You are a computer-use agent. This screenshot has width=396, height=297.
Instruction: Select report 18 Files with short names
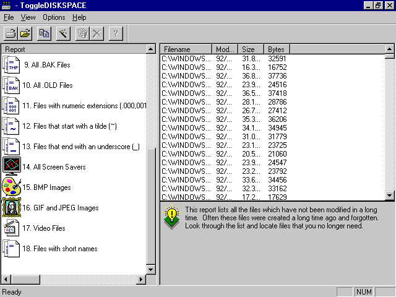pyautogui.click(x=60, y=249)
